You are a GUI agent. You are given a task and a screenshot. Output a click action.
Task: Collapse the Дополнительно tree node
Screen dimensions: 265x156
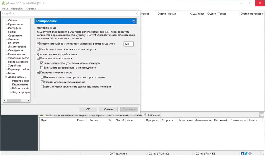pyautogui.click(x=6, y=77)
